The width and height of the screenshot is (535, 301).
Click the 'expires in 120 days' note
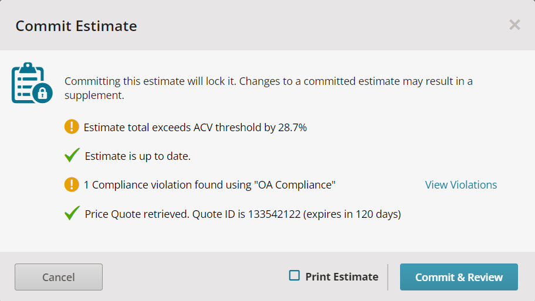click(352, 214)
